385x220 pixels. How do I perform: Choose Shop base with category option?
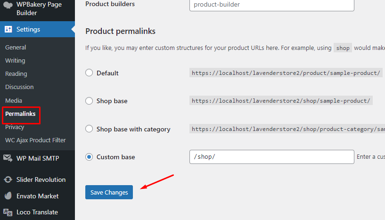click(x=89, y=129)
